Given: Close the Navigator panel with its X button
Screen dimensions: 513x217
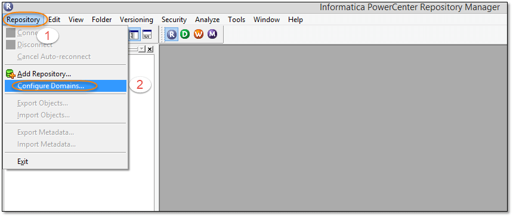Looking at the screenshot, I should coord(150,49).
